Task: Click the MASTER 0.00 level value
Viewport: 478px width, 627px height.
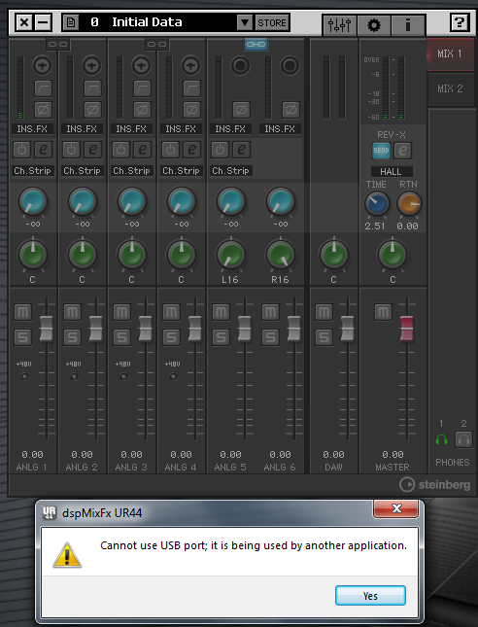Action: pyautogui.click(x=393, y=455)
